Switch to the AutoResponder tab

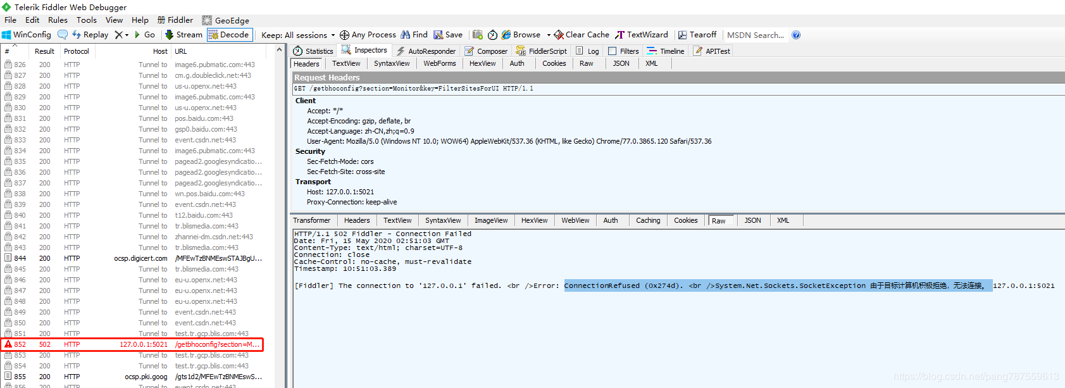click(426, 51)
